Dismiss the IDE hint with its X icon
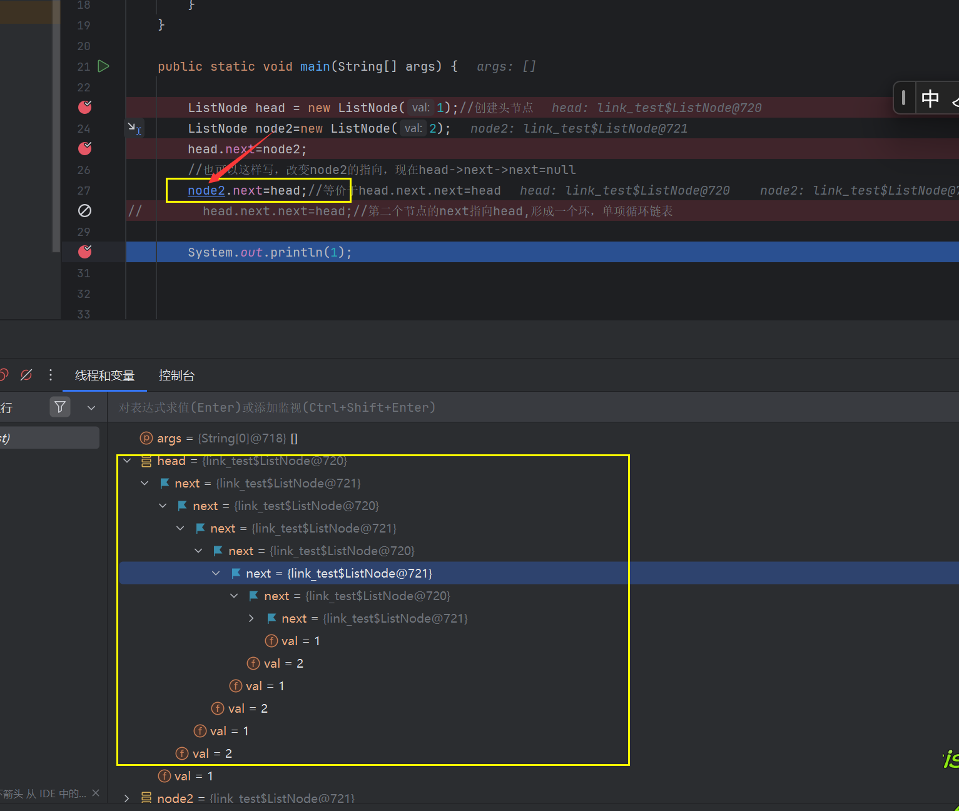 96,793
